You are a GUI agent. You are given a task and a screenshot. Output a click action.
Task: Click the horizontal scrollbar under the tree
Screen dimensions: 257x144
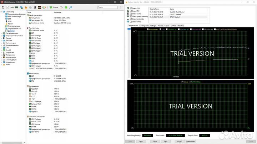(12, 143)
